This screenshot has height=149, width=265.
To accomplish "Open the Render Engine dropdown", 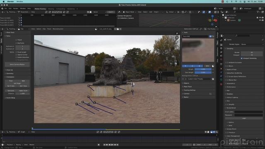I will tap(252, 44).
